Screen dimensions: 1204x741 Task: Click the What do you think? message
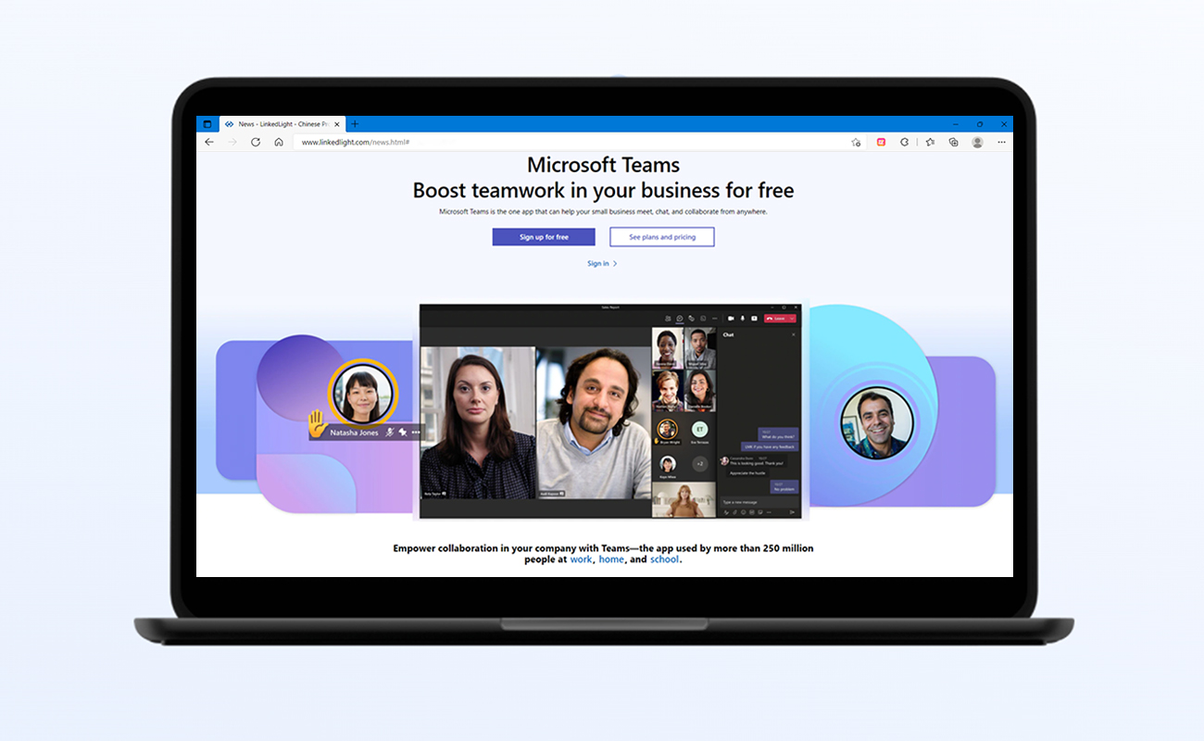point(778,434)
